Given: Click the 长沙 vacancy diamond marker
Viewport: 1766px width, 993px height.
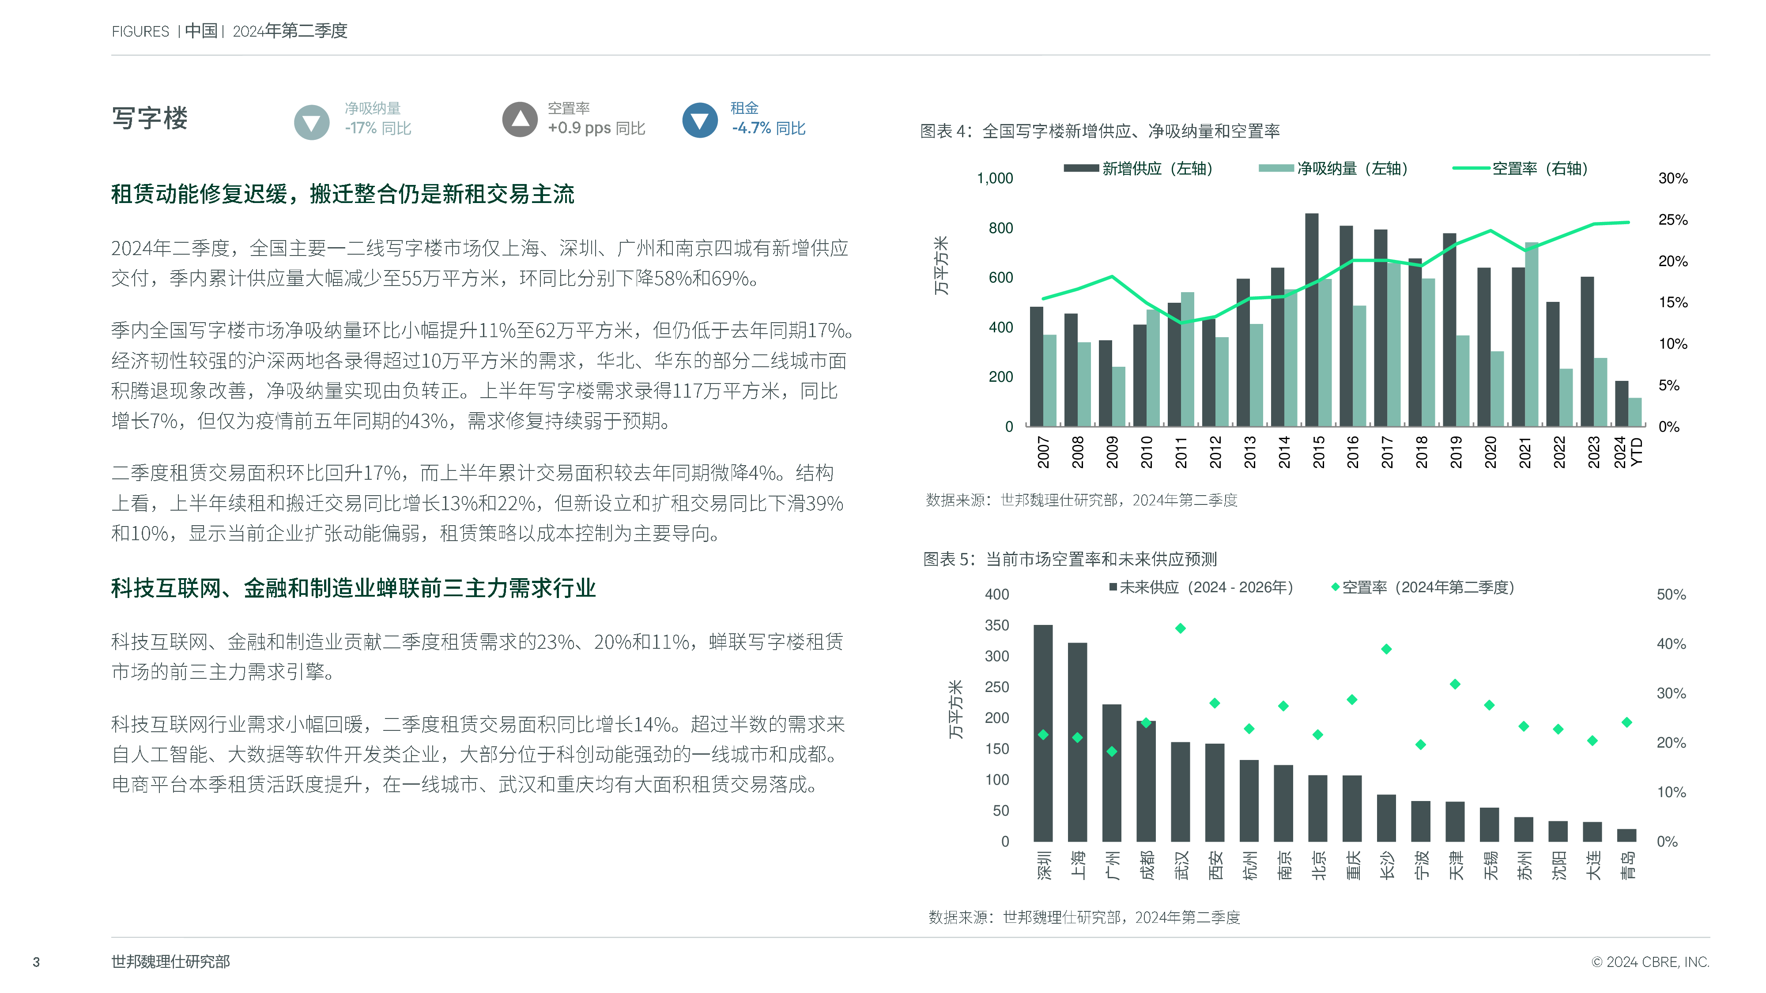Looking at the screenshot, I should [1386, 648].
